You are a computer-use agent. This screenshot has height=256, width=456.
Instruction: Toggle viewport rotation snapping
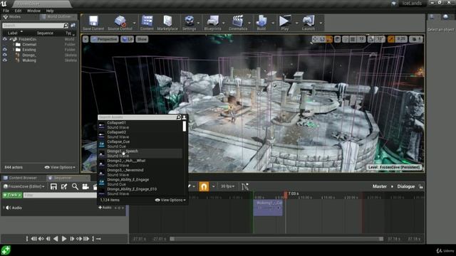371,39
